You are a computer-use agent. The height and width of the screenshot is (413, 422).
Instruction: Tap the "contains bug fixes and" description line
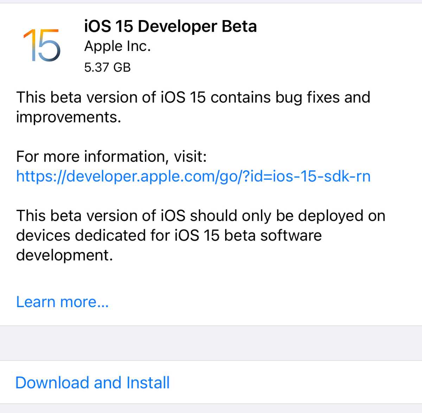pyautogui.click(x=290, y=97)
